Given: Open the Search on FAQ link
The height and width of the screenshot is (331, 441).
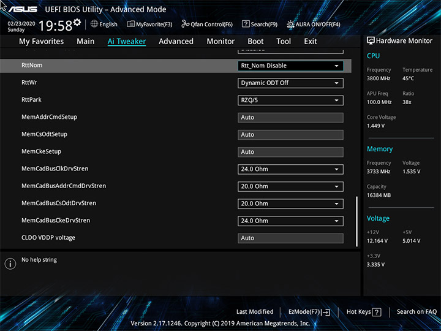Looking at the screenshot, I should point(417,311).
